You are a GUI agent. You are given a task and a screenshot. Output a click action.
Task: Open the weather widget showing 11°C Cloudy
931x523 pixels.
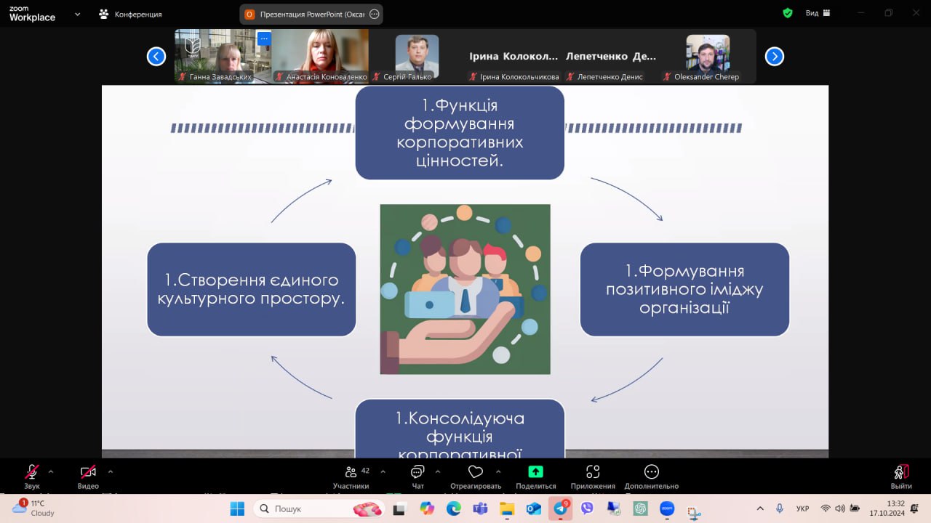tap(33, 508)
